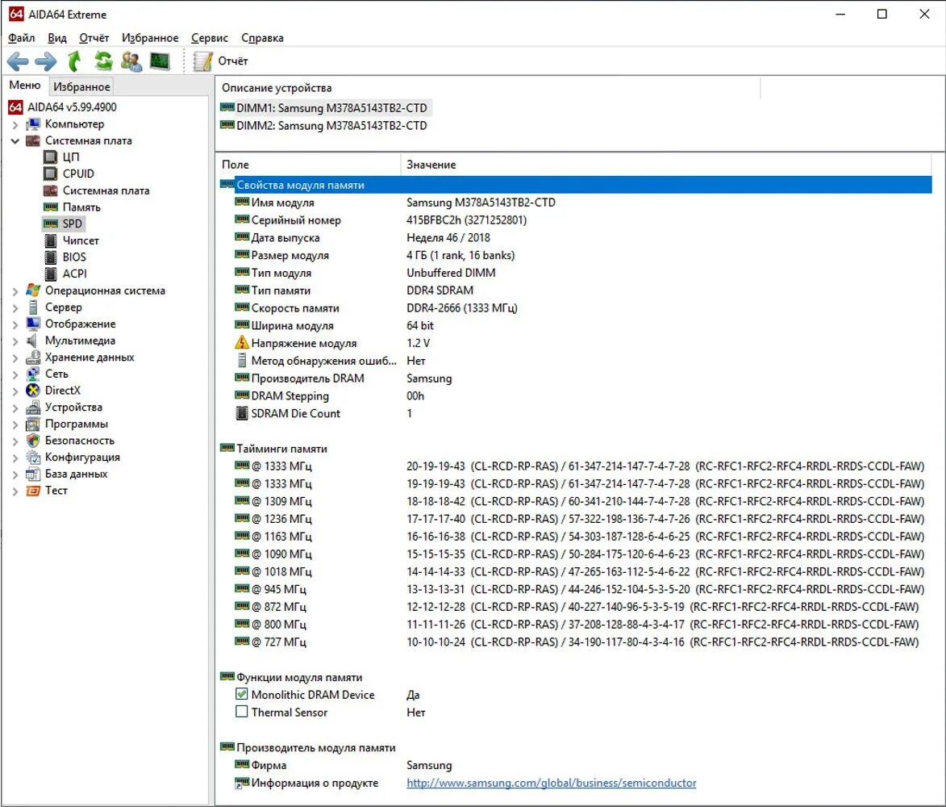This screenshot has width=946, height=807.
Task: Go forward with the right arrow icon
Action: coord(46,61)
